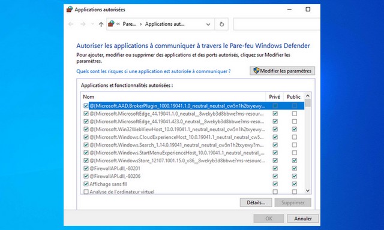Click the list scrollbar down arrow

tap(308, 190)
